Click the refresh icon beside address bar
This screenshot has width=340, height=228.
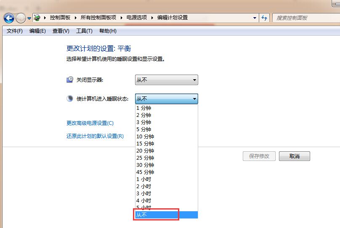point(264,18)
